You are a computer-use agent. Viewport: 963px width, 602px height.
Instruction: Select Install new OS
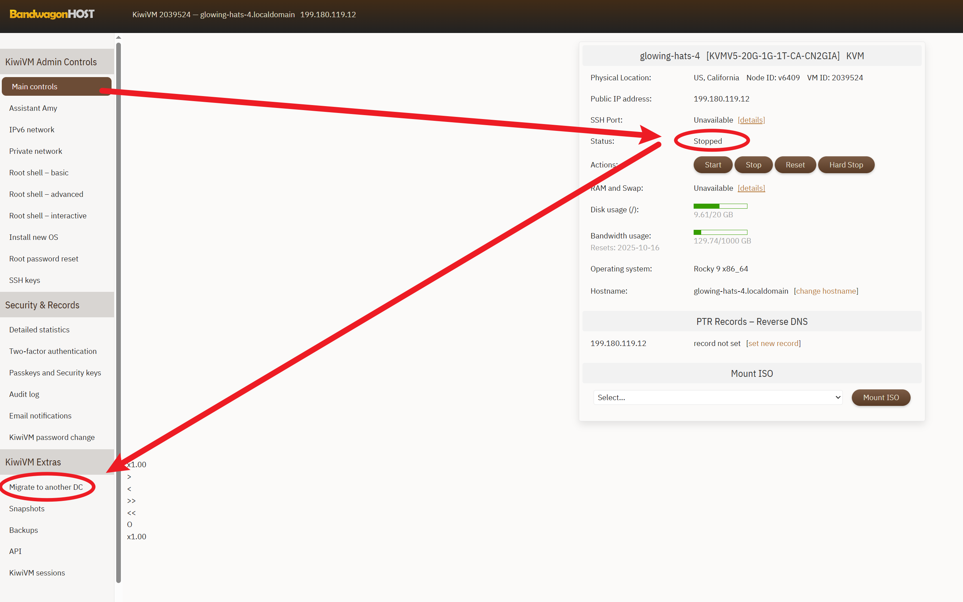click(x=33, y=237)
